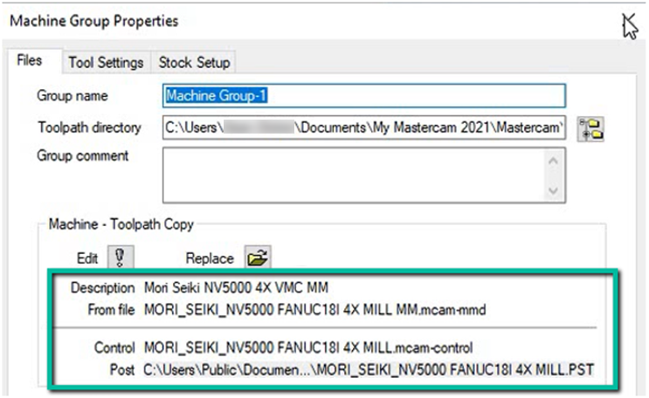Click the 'Group comment' label
This screenshot has height=398, width=649.
tap(83, 156)
